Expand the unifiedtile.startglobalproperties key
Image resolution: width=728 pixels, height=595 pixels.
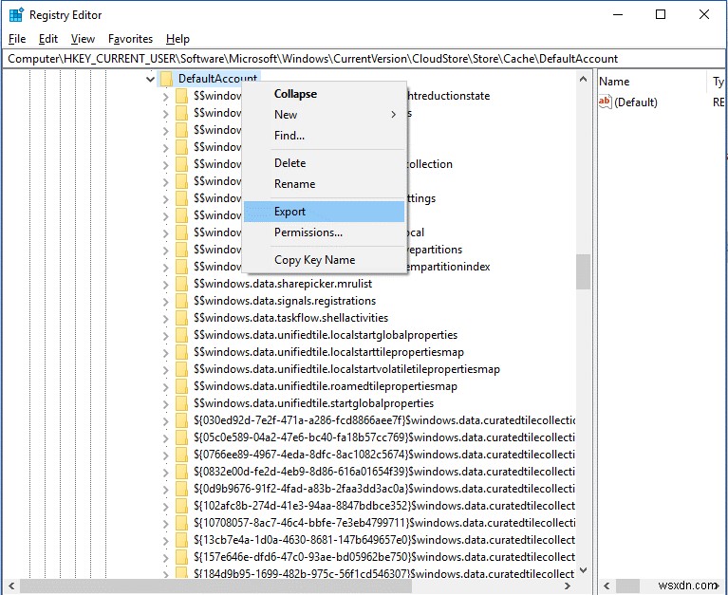point(166,403)
